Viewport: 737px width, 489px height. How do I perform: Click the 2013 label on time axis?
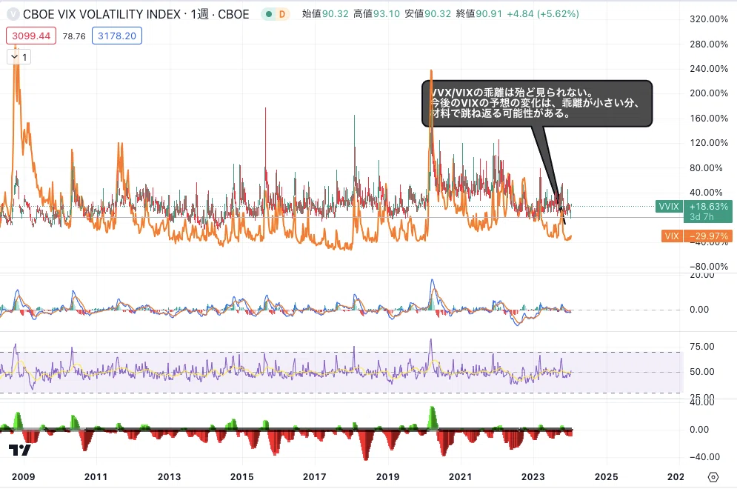pyautogui.click(x=169, y=477)
